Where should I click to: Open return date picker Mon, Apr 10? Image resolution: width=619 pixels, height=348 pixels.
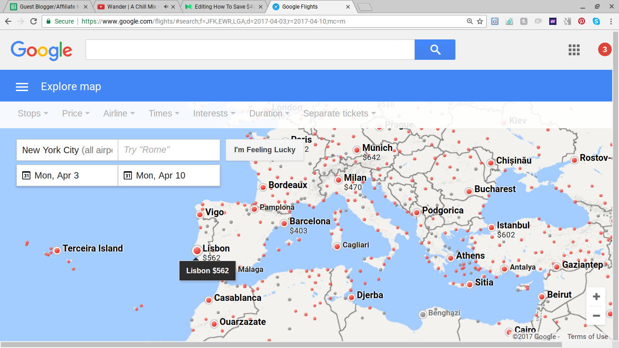point(169,175)
